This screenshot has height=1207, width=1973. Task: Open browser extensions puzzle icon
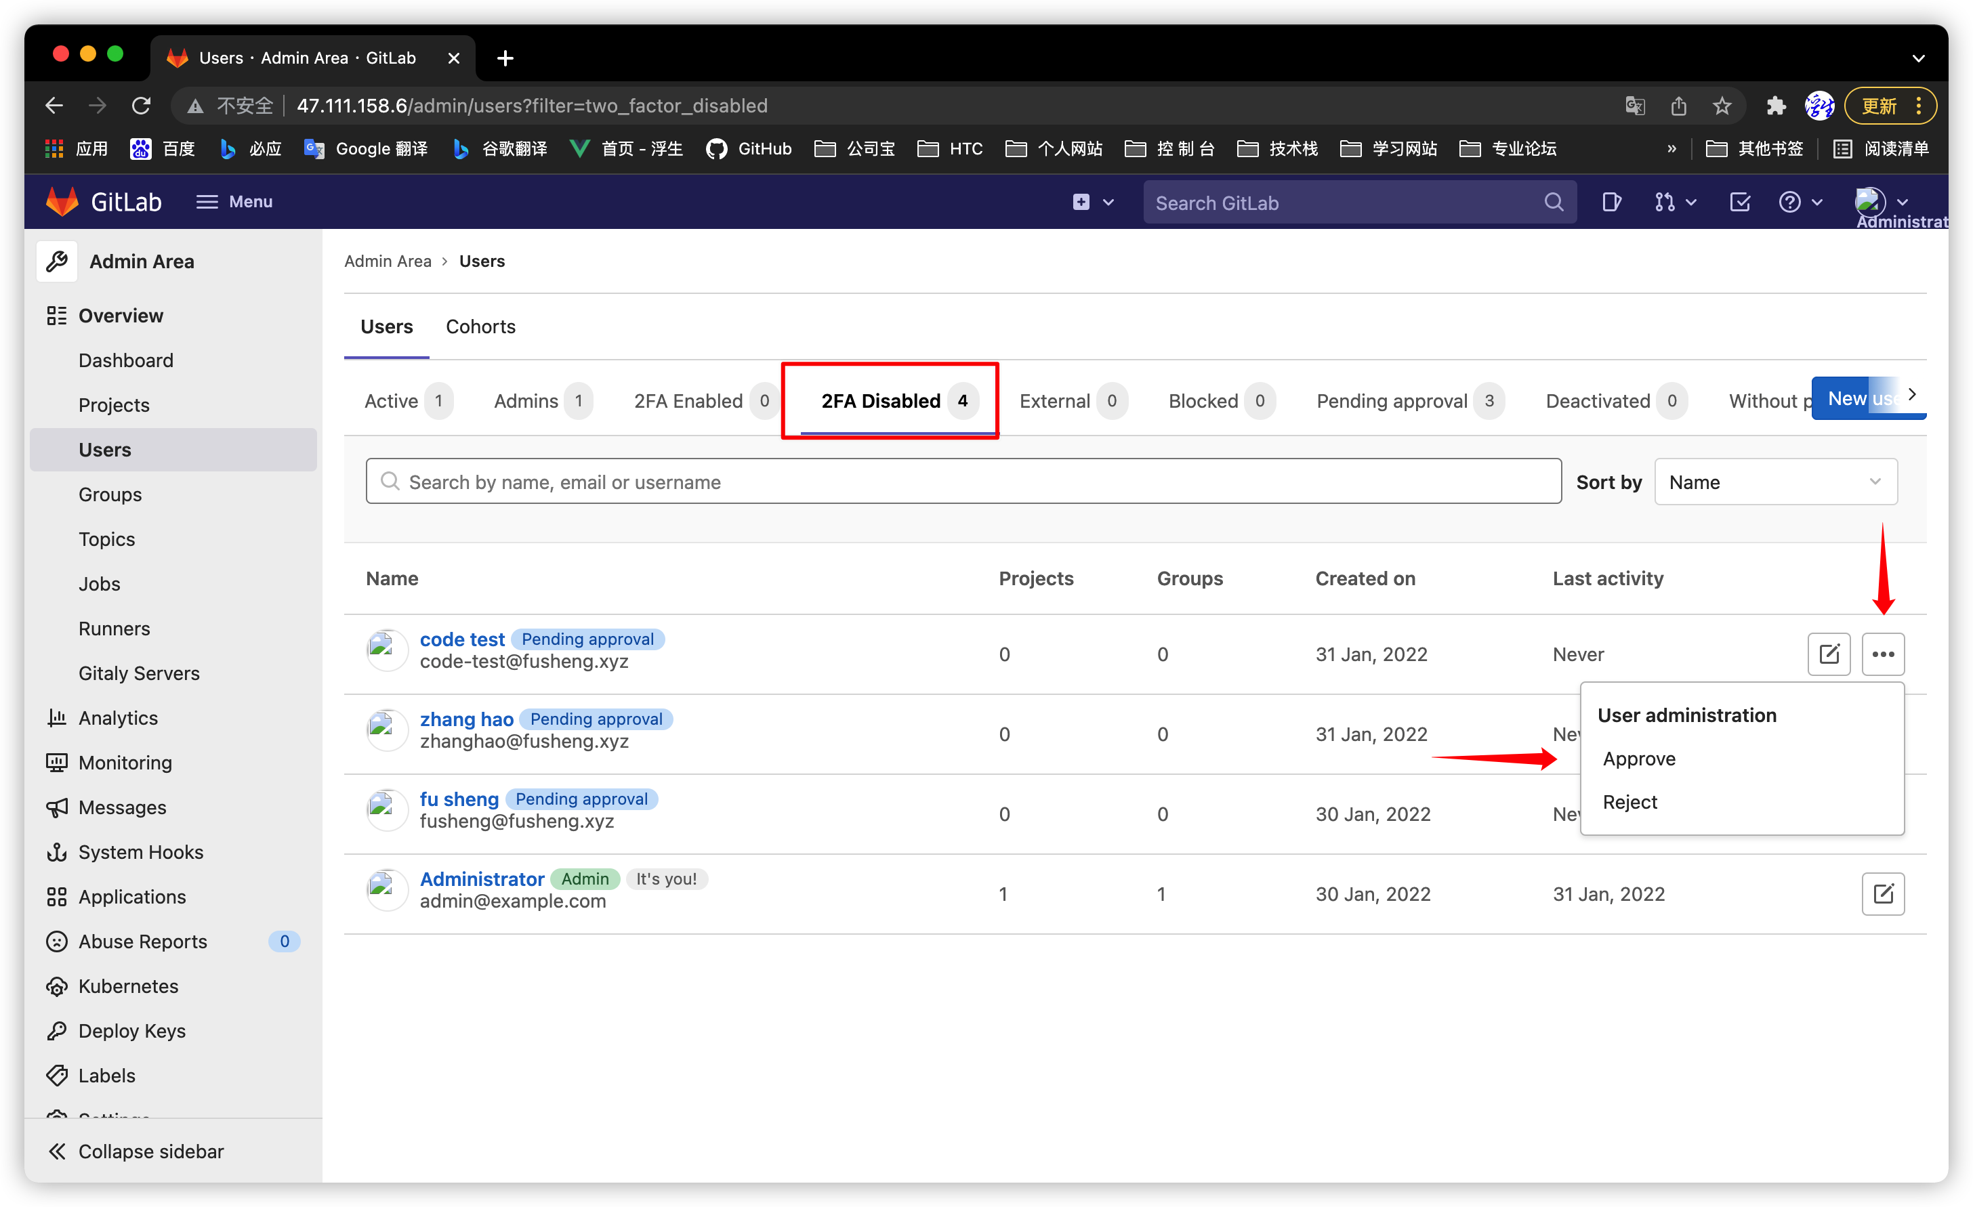pyautogui.click(x=1775, y=106)
